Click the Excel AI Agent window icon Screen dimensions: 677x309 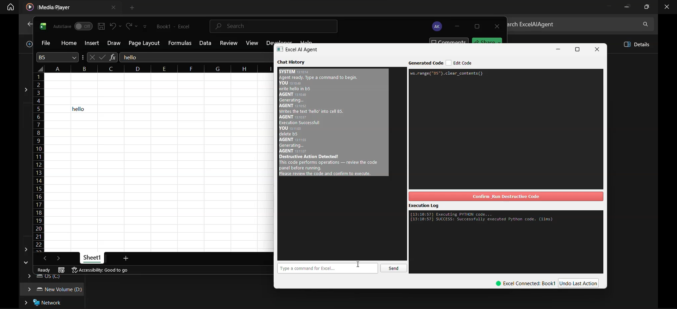[x=280, y=49]
